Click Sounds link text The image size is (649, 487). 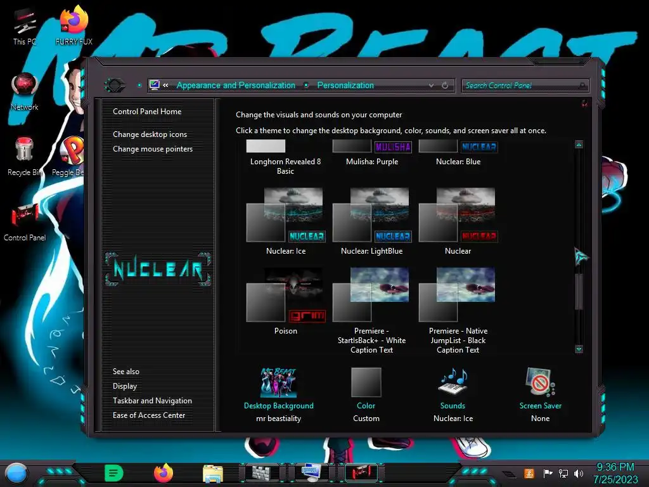coord(453,406)
